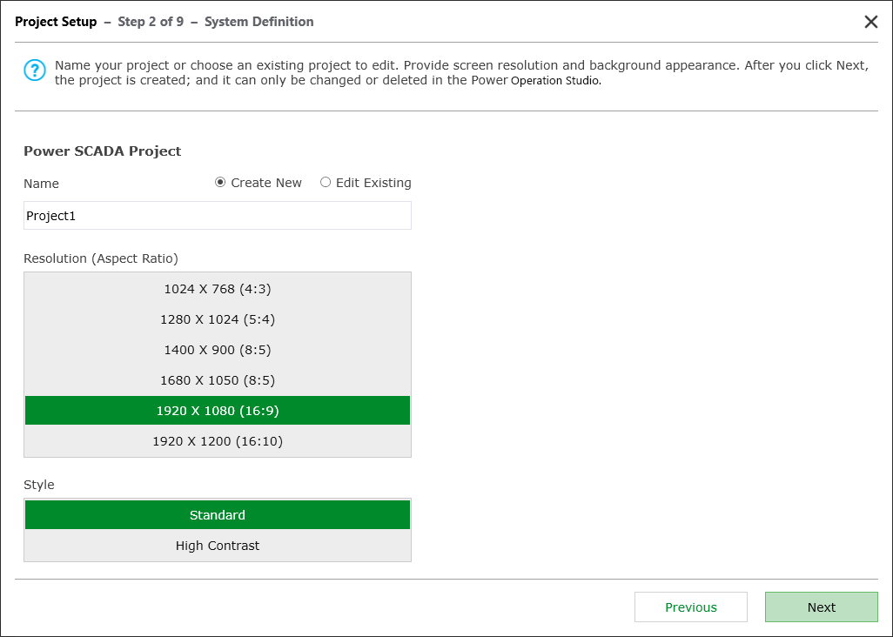This screenshot has width=893, height=637.
Task: Select the Create New radio button
Action: click(x=221, y=183)
